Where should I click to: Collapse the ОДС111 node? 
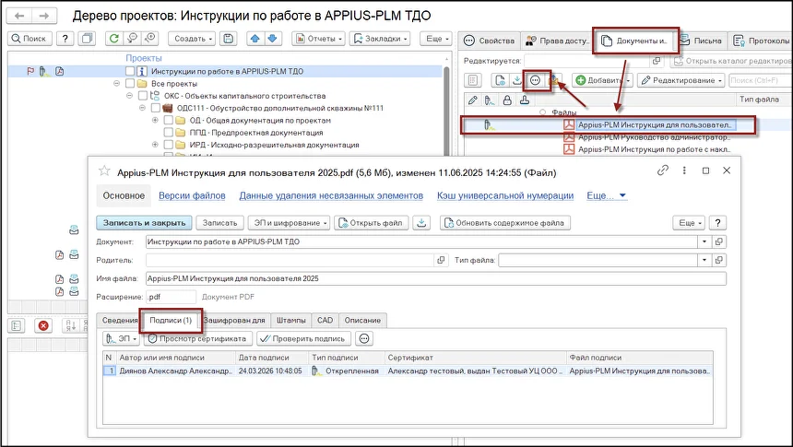point(142,108)
